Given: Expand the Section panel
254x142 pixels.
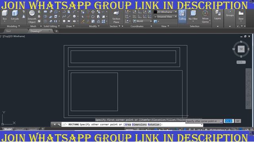Looking at the screenshot, I should [115, 26].
